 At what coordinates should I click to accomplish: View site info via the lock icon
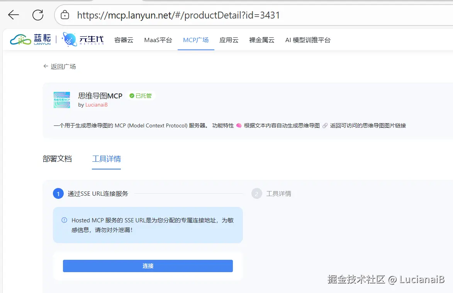point(65,15)
